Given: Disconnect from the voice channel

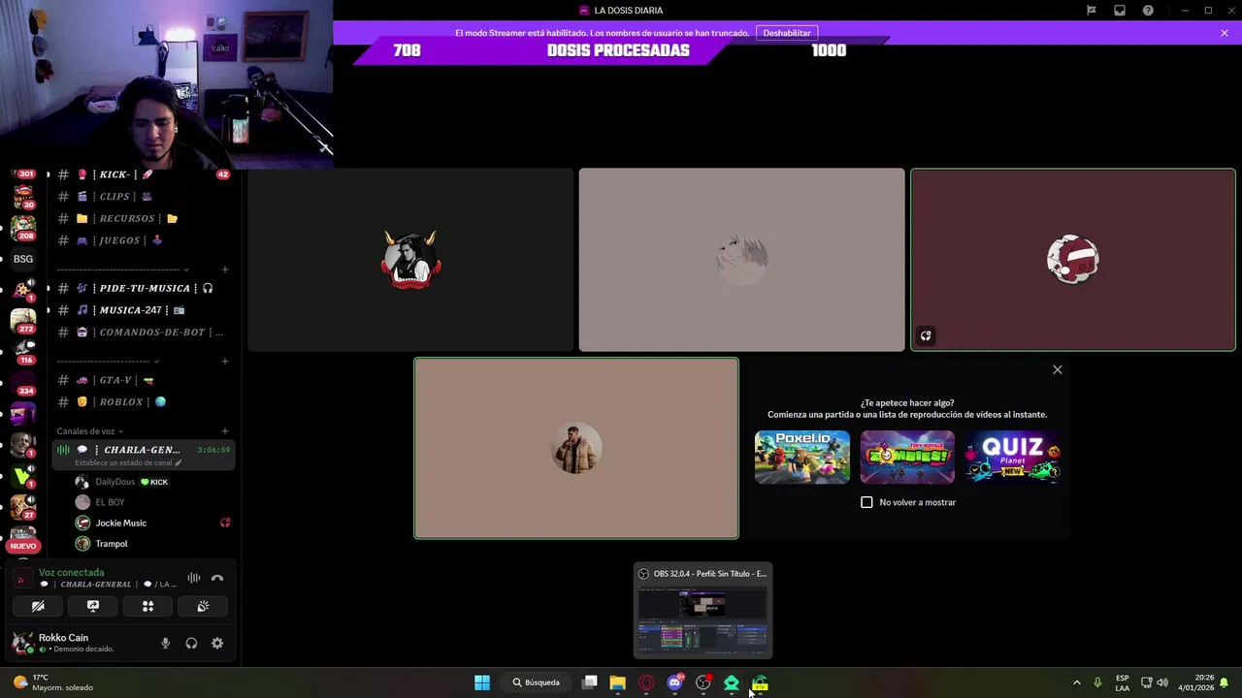Looking at the screenshot, I should pyautogui.click(x=217, y=578).
